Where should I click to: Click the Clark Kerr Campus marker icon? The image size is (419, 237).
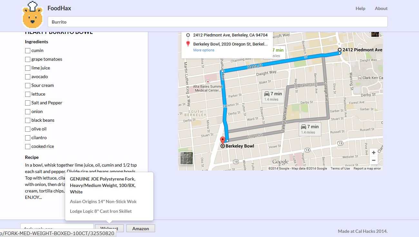(360, 78)
